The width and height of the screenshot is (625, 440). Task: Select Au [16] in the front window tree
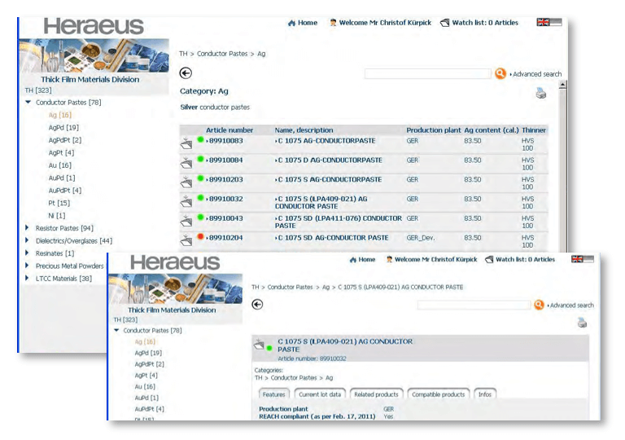click(145, 386)
